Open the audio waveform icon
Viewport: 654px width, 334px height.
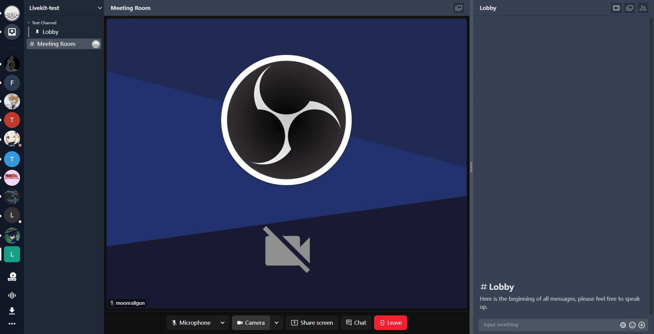12,295
